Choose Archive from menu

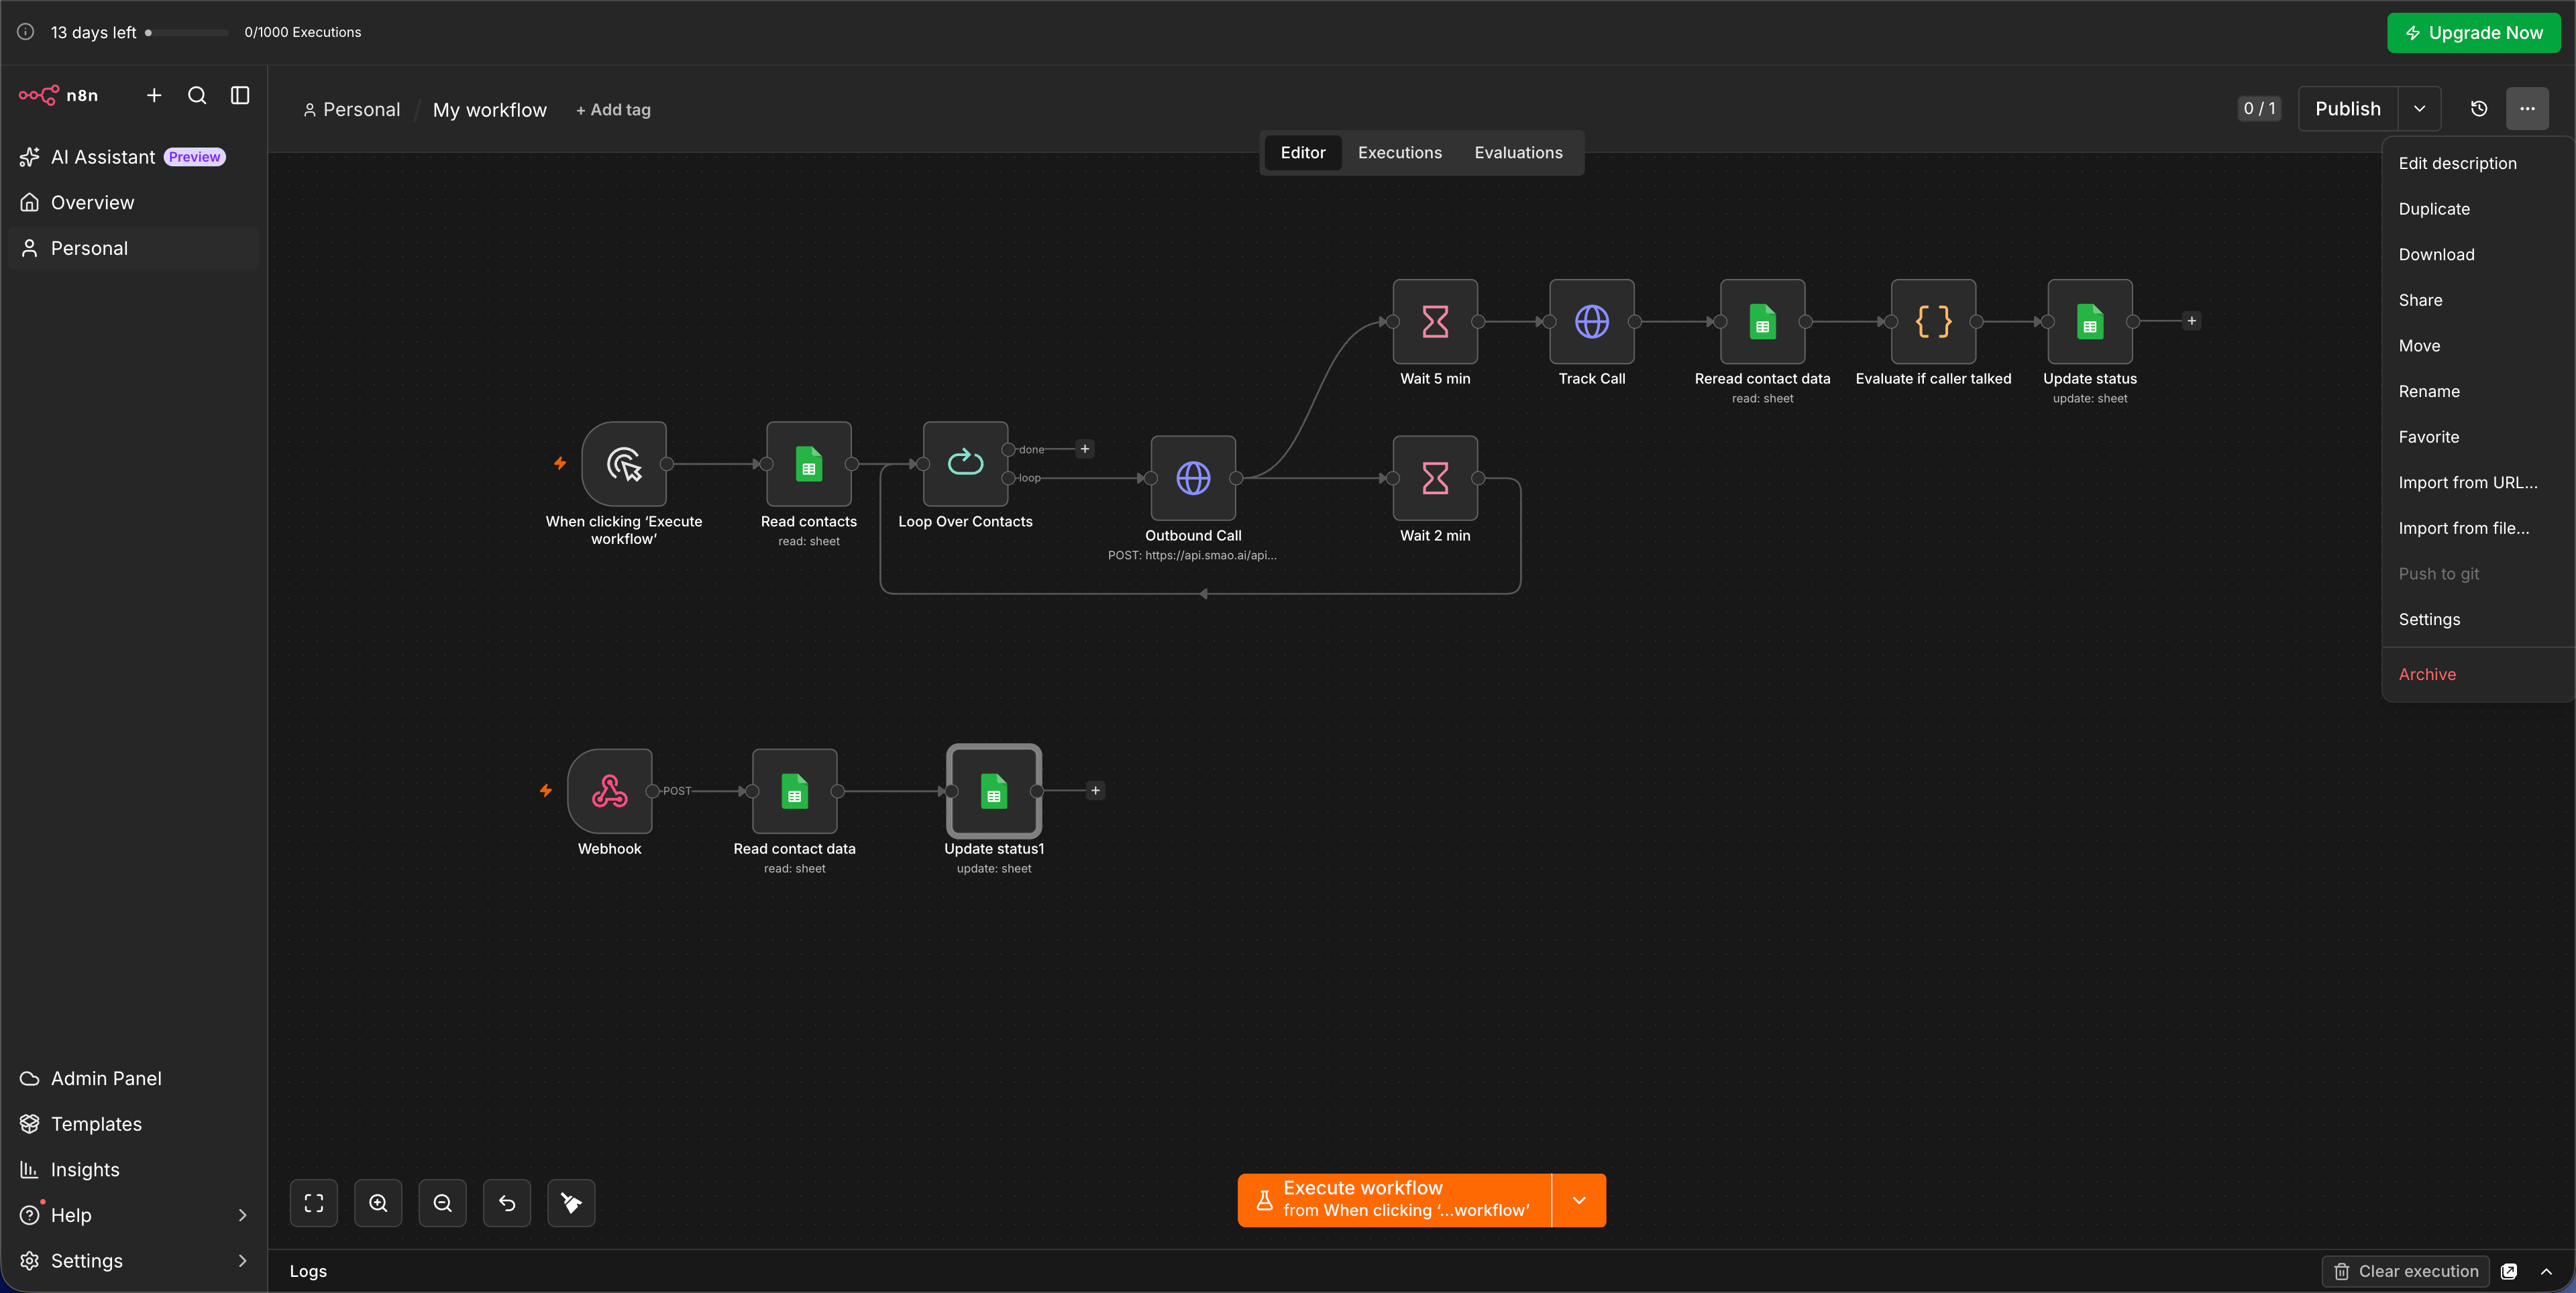point(2478,674)
